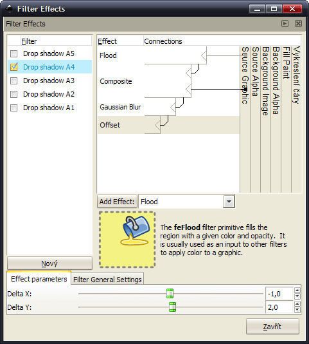309x344 pixels.
Task: Click Composite's upper input triangle
Action: click(188, 73)
